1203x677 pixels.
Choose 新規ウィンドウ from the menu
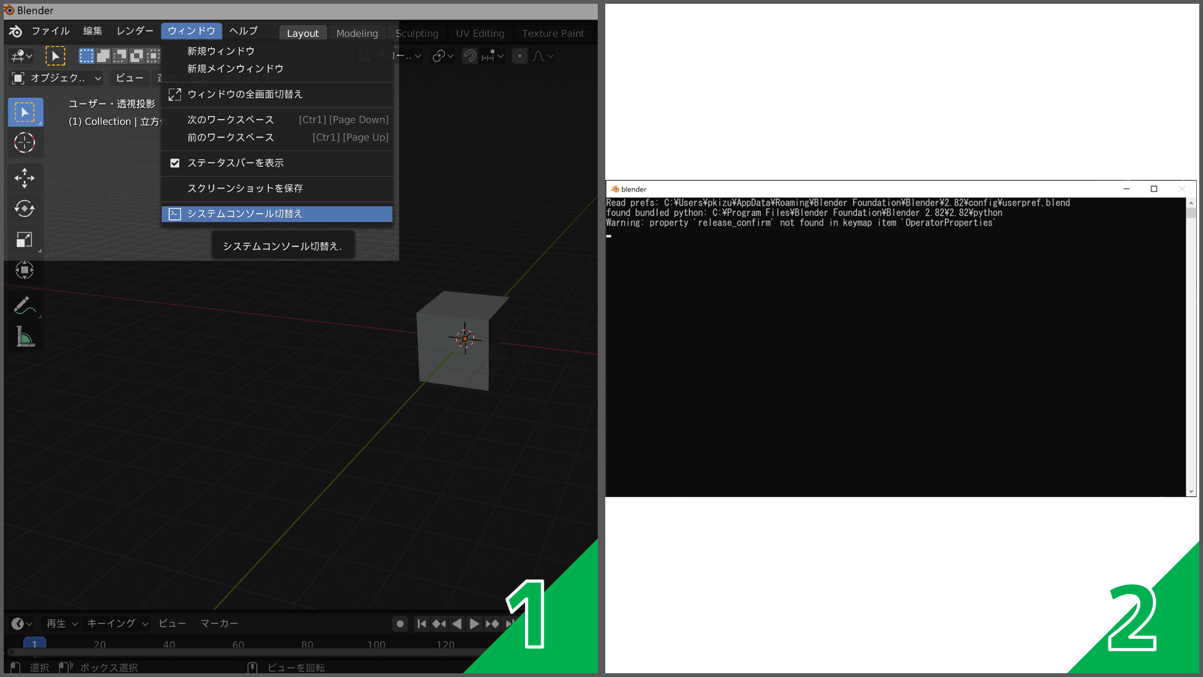click(277, 51)
